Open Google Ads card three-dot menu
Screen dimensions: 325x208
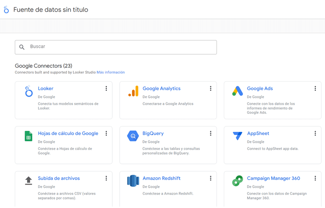[x=315, y=89]
